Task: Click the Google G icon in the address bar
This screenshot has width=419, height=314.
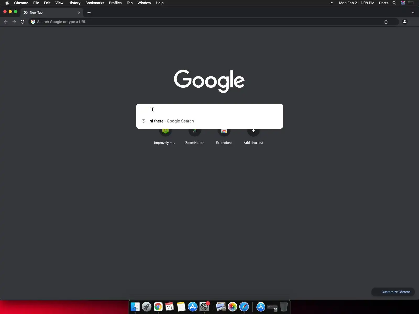Action: click(x=33, y=22)
